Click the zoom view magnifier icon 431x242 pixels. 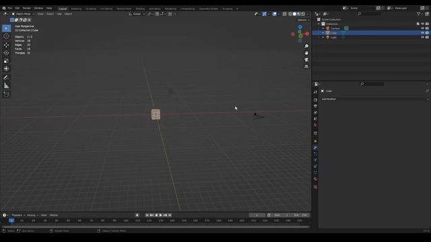[x=306, y=46]
